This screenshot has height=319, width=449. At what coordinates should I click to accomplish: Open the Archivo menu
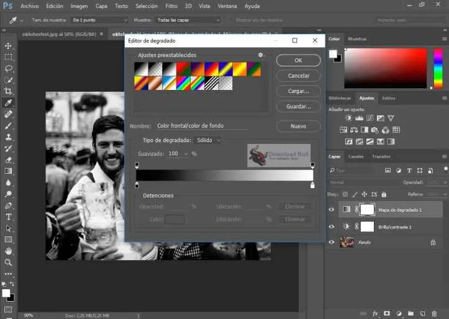click(x=29, y=6)
